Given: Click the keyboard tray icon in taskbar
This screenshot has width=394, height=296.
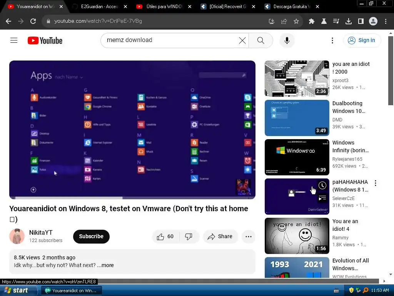Looking at the screenshot, I should click(336, 291).
